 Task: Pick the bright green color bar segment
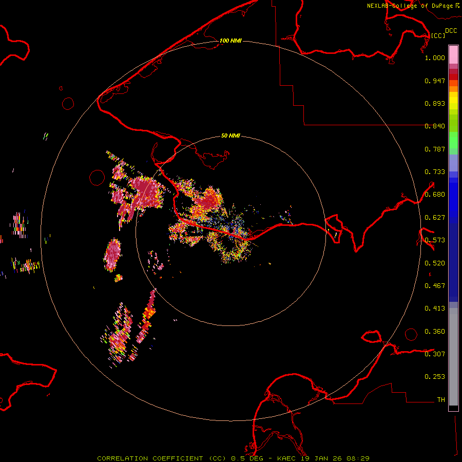tap(453, 143)
